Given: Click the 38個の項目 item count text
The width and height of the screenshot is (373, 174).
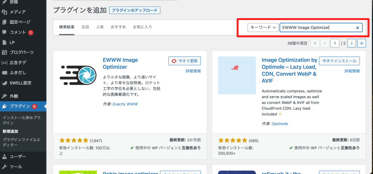Looking at the screenshot, I should point(297,43).
